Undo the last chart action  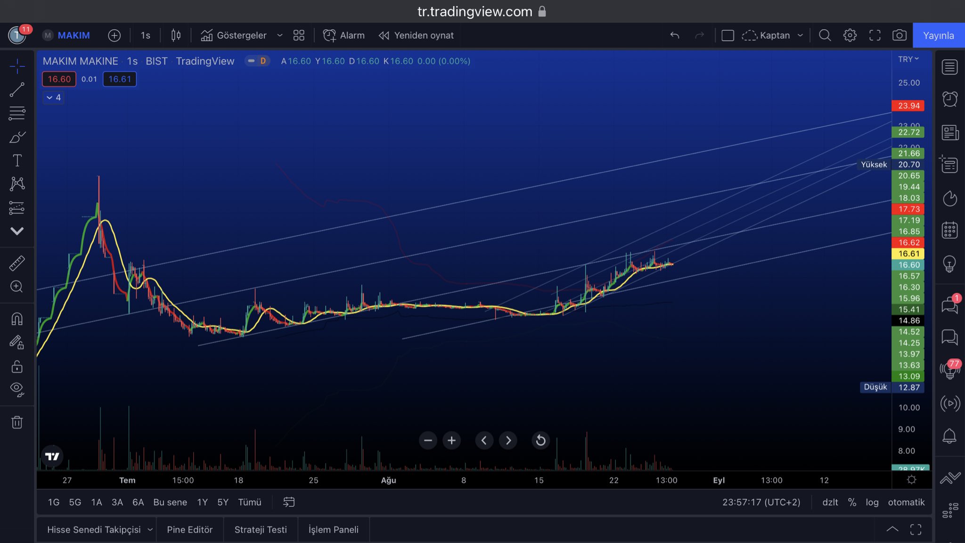pyautogui.click(x=675, y=35)
